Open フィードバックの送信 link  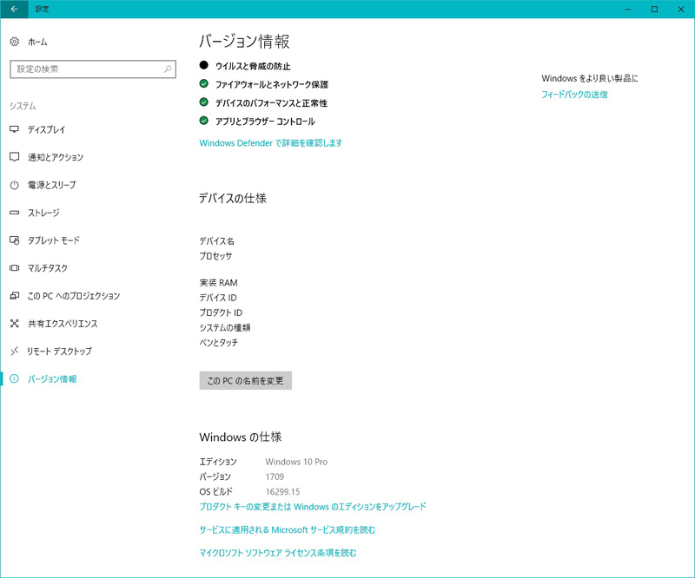[x=574, y=95]
